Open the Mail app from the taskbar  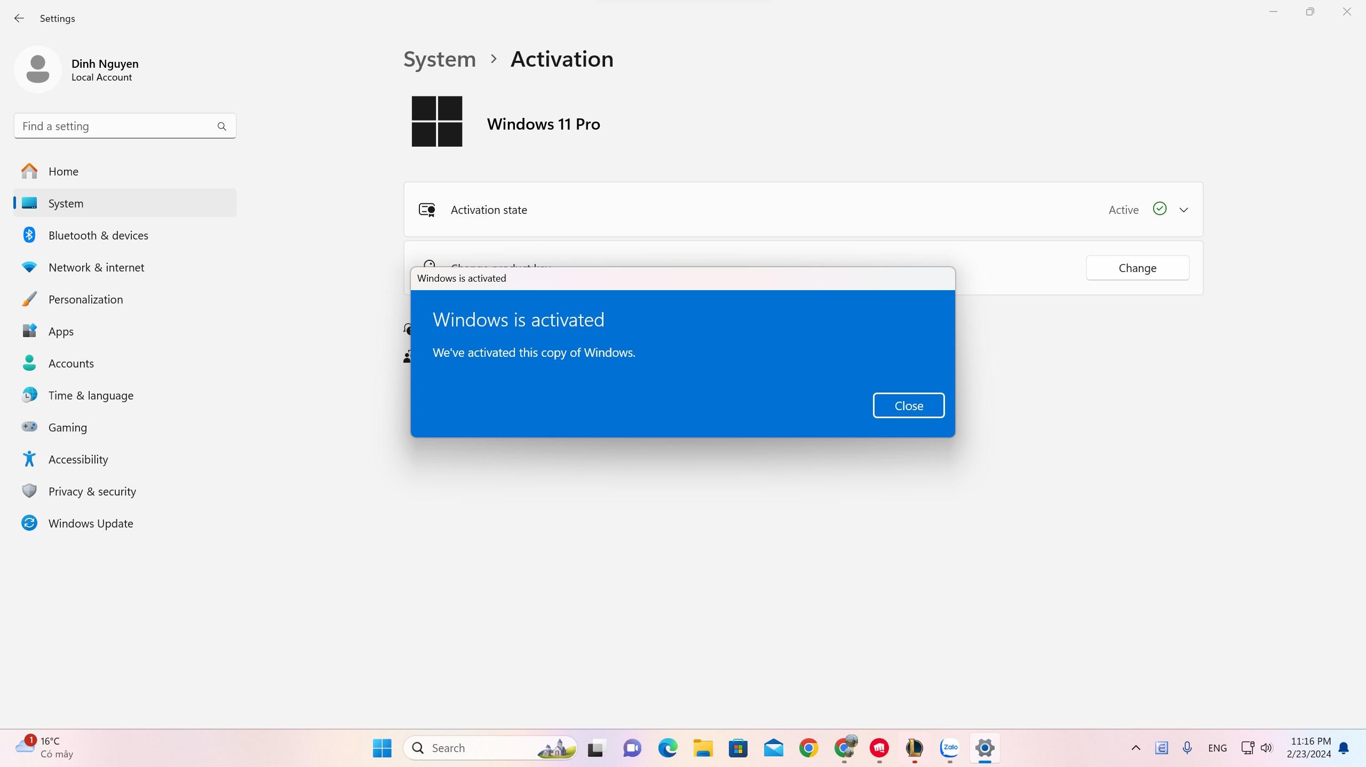pos(773,748)
